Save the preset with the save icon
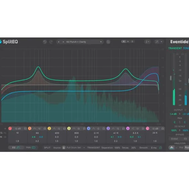Viewport: 189px width, 189px height. [x=108, y=42]
